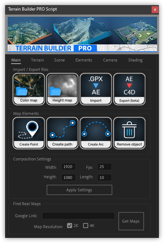Click the Get Maps button

point(131,221)
